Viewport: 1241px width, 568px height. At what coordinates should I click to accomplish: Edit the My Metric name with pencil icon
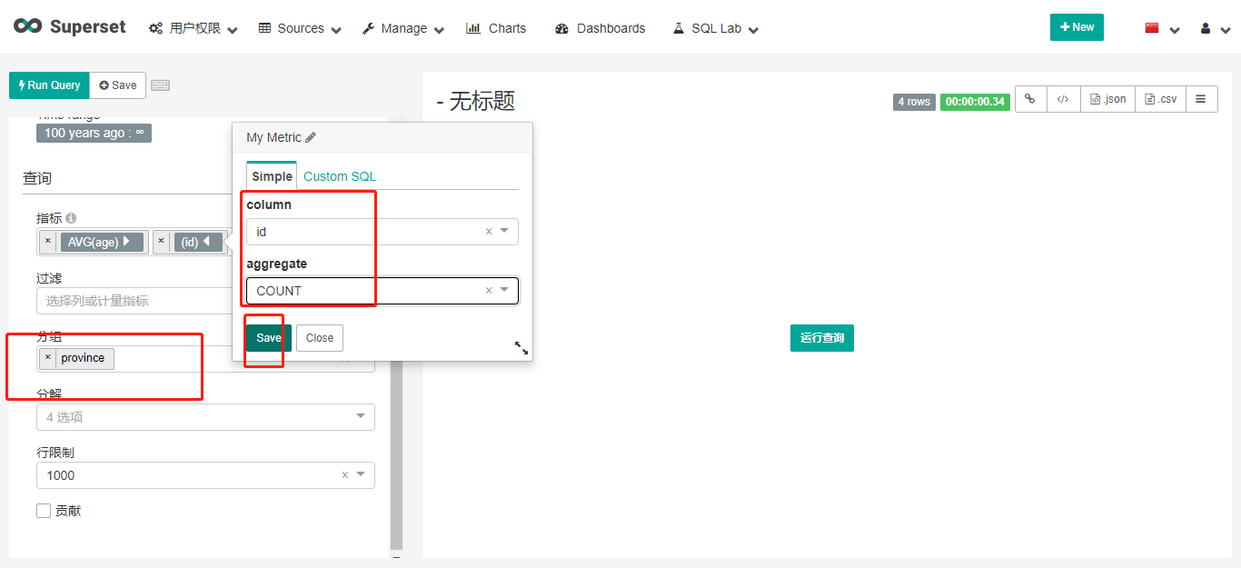click(309, 135)
